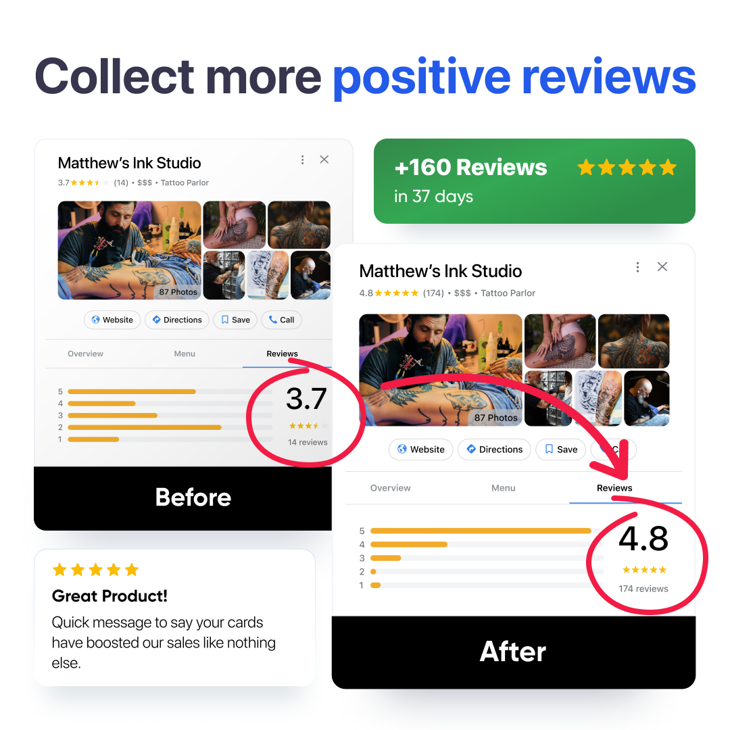This screenshot has height=730, width=730.
Task: Open back tattoo thumbnail in After card
Action: (x=633, y=341)
